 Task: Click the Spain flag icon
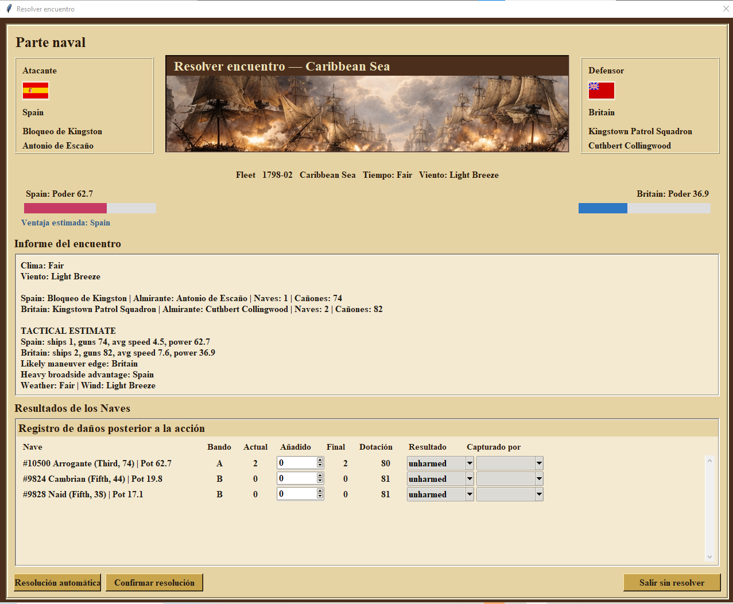pos(36,91)
